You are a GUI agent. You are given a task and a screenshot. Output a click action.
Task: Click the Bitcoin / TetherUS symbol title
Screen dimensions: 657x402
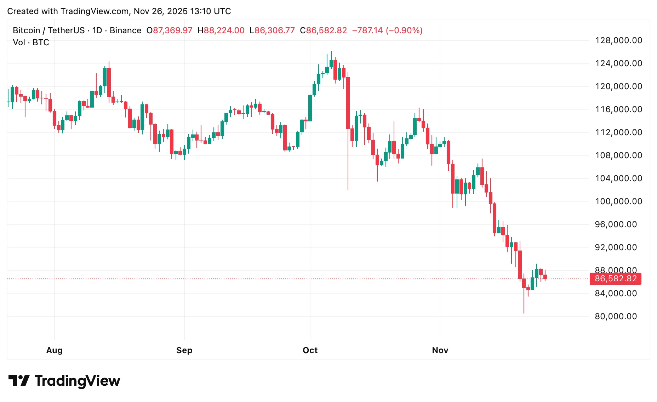48,30
